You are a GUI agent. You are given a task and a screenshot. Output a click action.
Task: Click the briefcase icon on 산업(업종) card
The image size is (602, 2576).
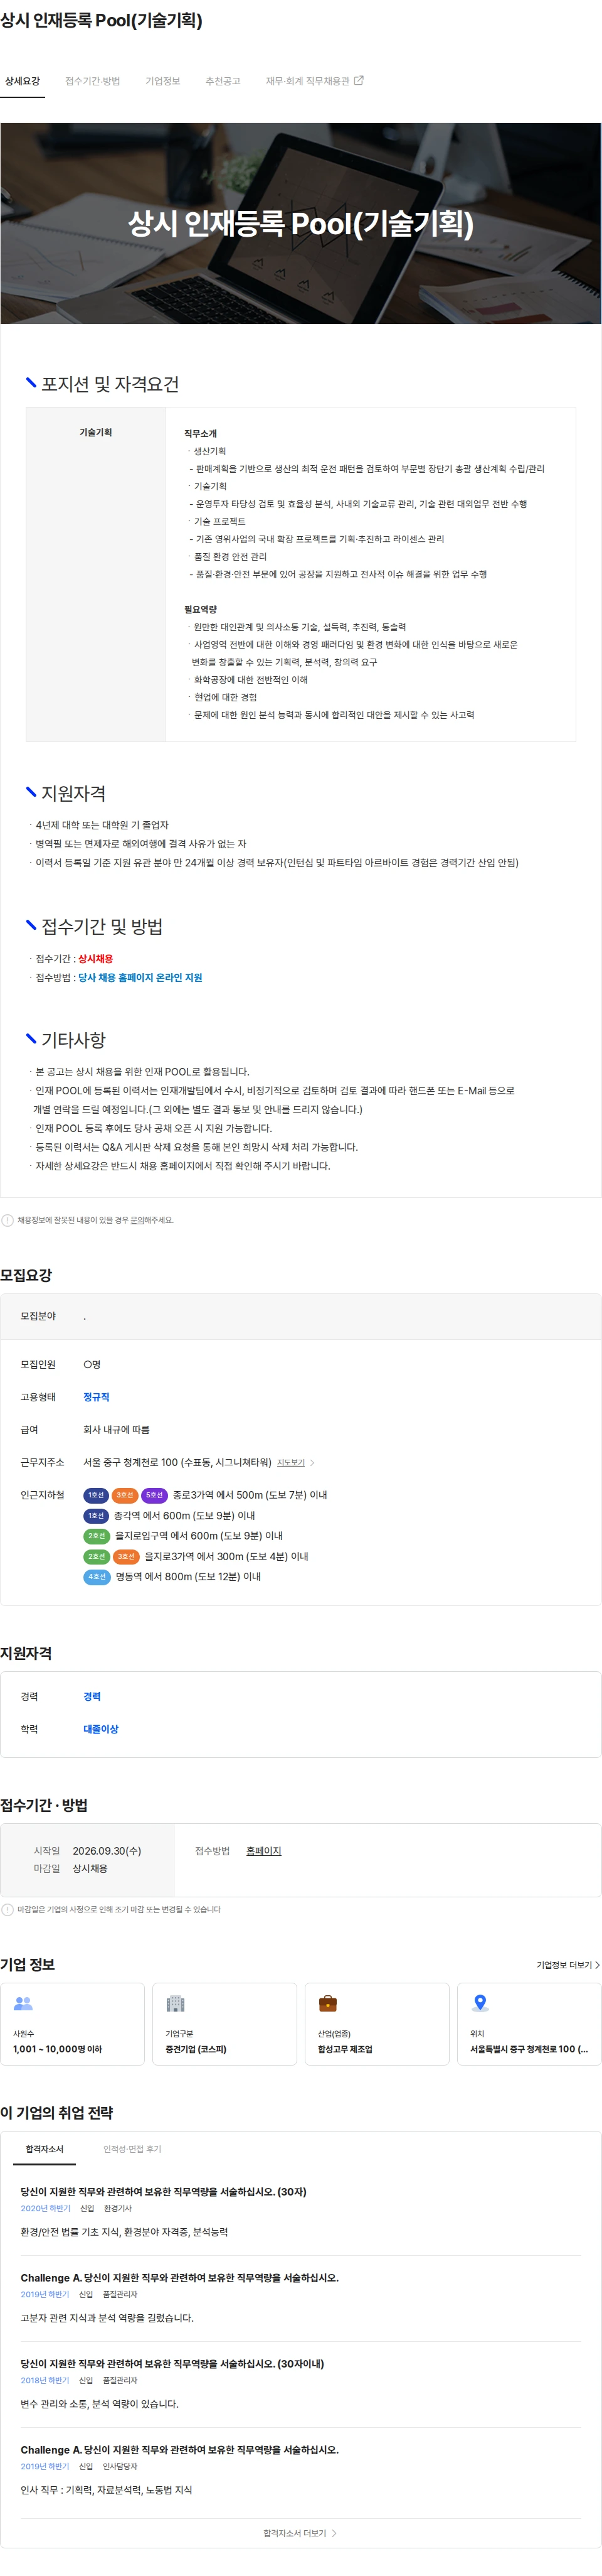pos(327,2004)
